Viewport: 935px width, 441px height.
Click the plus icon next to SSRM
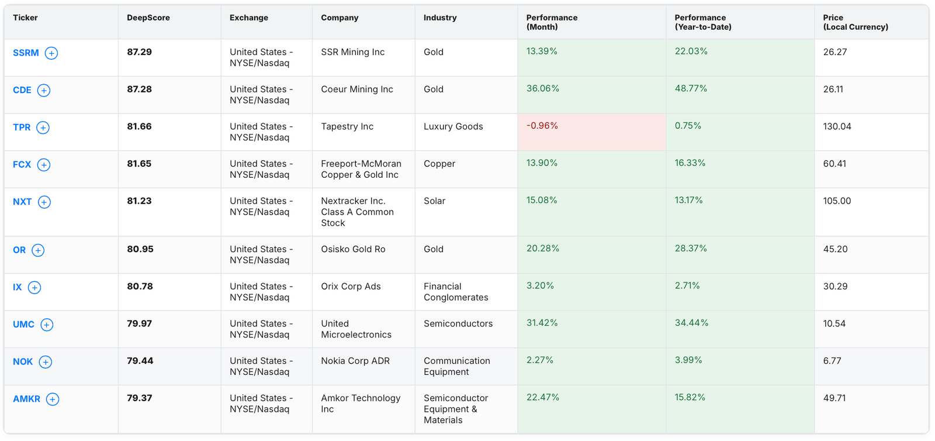tap(51, 53)
